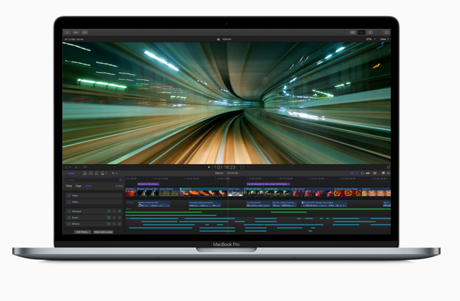Click the Hide Audio Lanes button

[x=104, y=232]
